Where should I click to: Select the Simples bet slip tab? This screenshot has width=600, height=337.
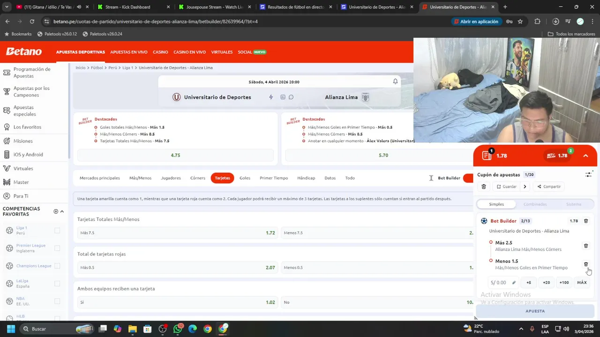[x=496, y=204]
